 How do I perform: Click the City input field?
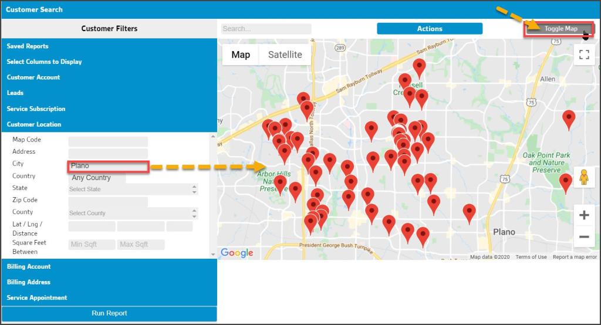[x=108, y=166]
